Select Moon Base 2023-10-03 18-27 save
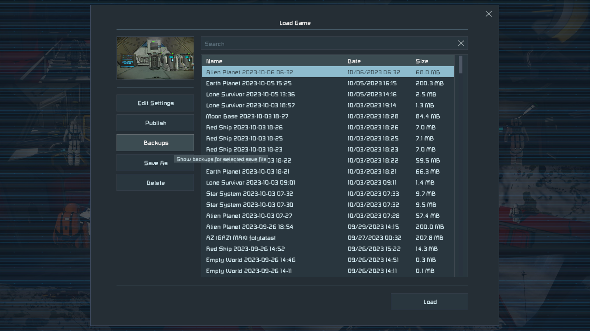590x331 pixels. (x=247, y=117)
